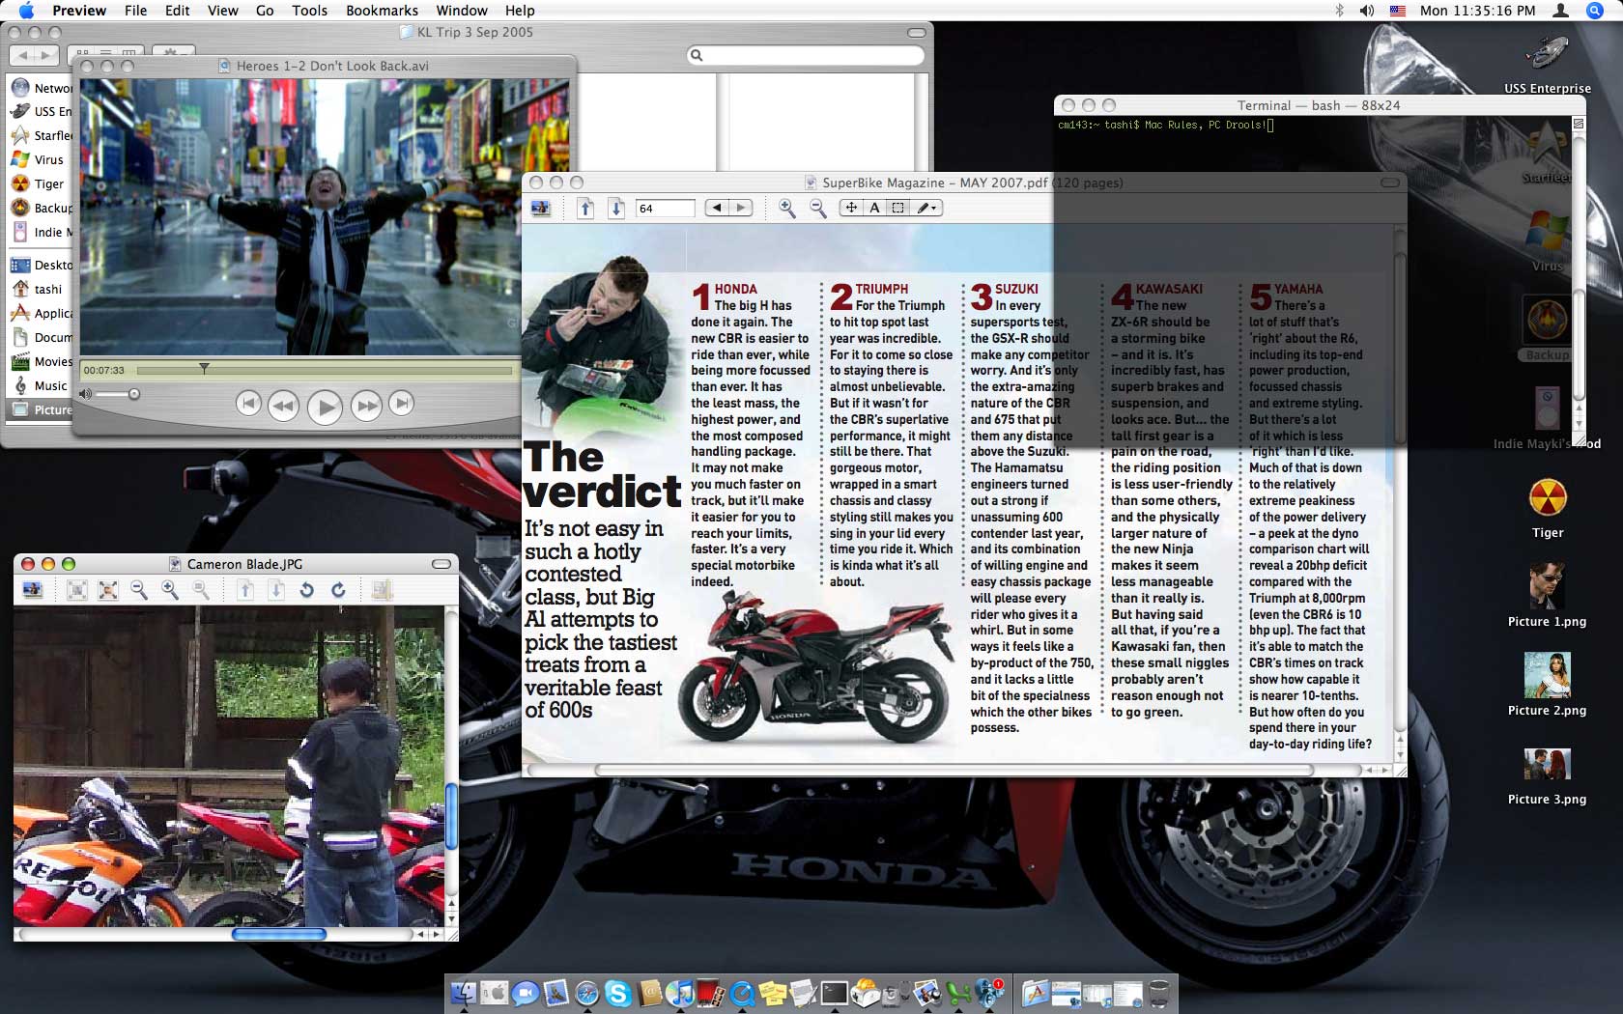Click the QuickTime timeline playhead marker

204,368
